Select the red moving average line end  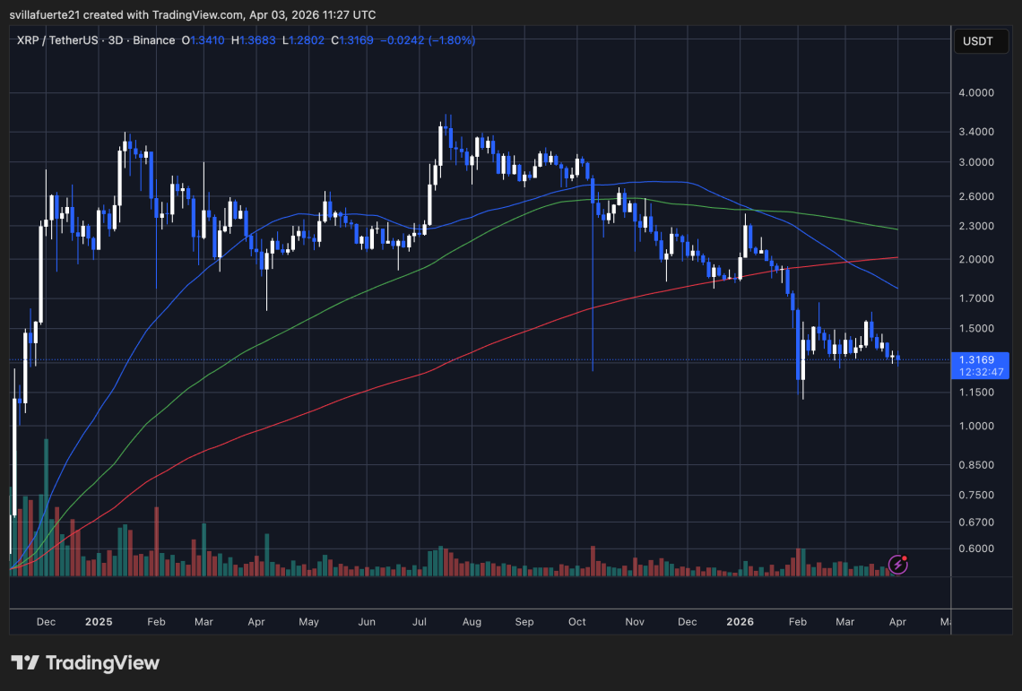896,257
